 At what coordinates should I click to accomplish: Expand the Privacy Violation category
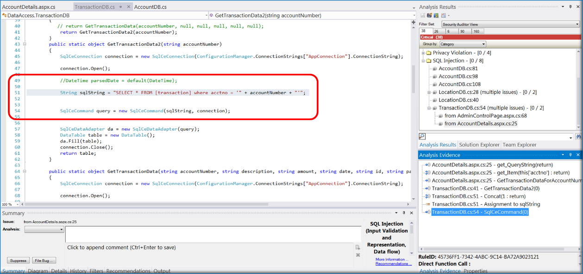[423, 53]
